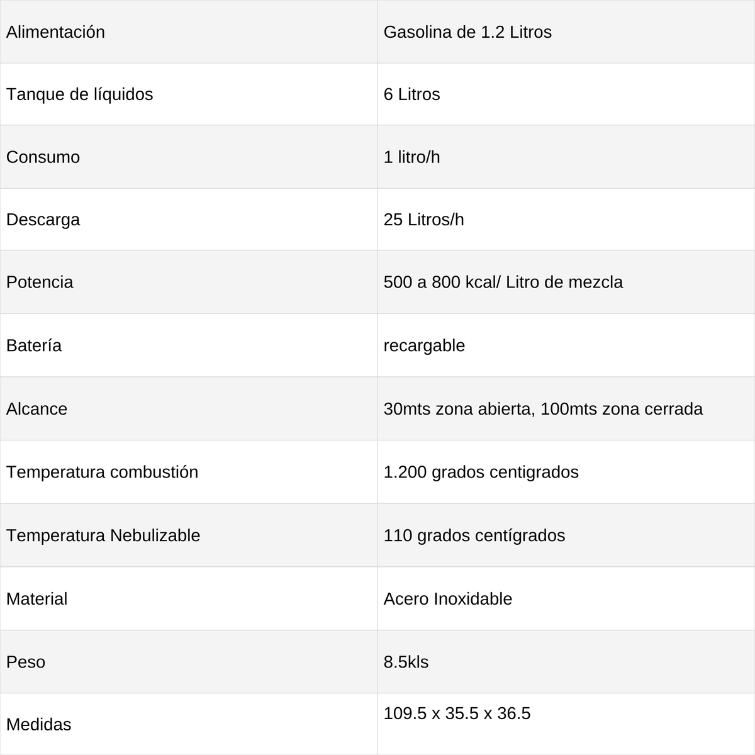Image resolution: width=755 pixels, height=755 pixels.
Task: Select the 25 Litros/h value
Action: point(423,220)
